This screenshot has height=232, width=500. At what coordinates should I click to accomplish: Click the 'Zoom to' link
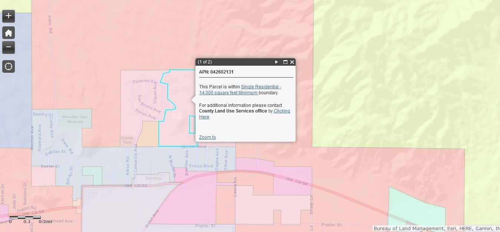(207, 137)
